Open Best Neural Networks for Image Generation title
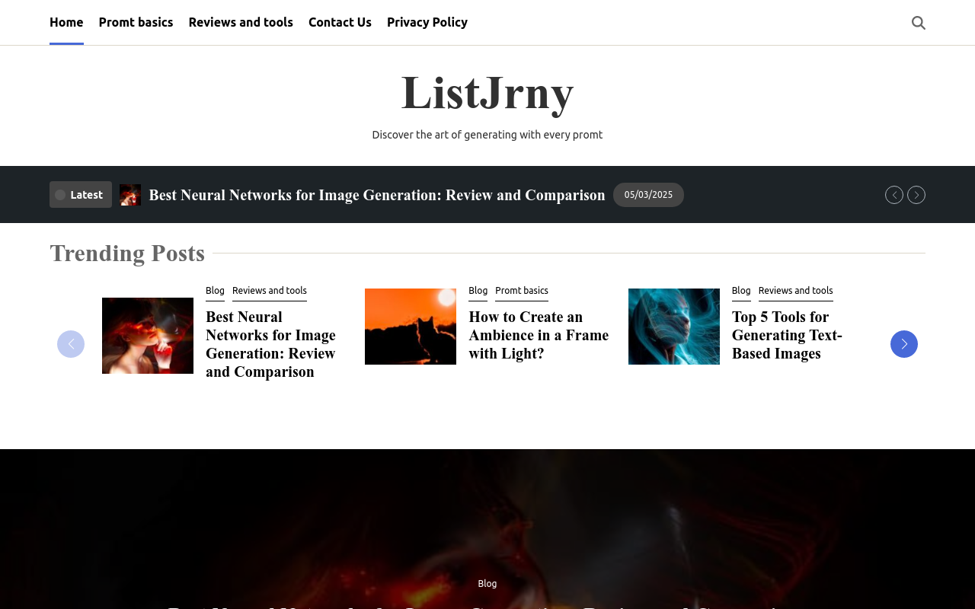This screenshot has height=609, width=975. click(271, 344)
